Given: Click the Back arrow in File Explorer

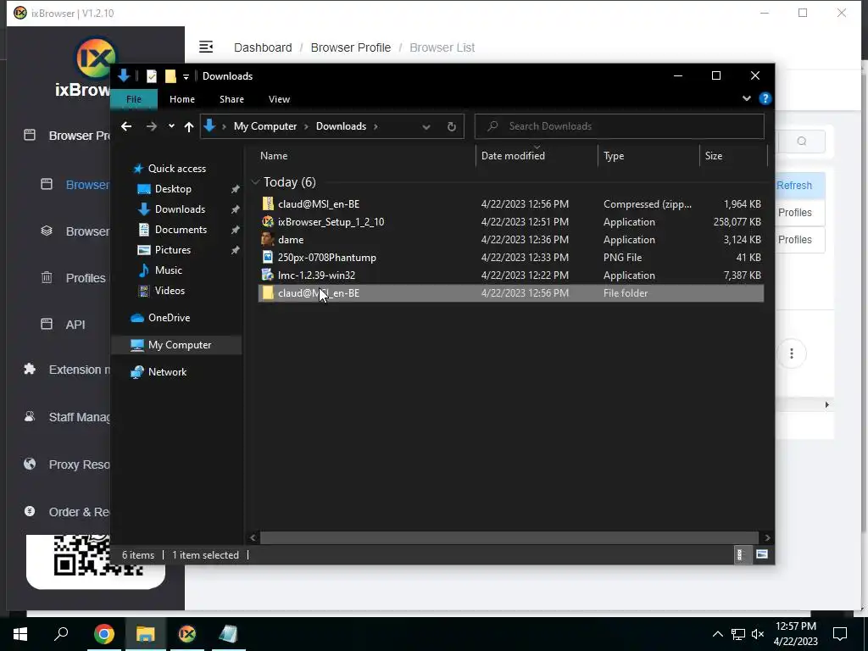Looking at the screenshot, I should click(126, 126).
